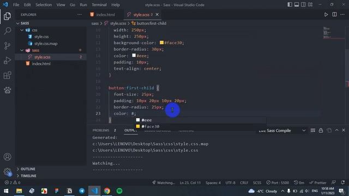Maximize the panel with up chevron
349x196 pixels.
click(x=337, y=130)
